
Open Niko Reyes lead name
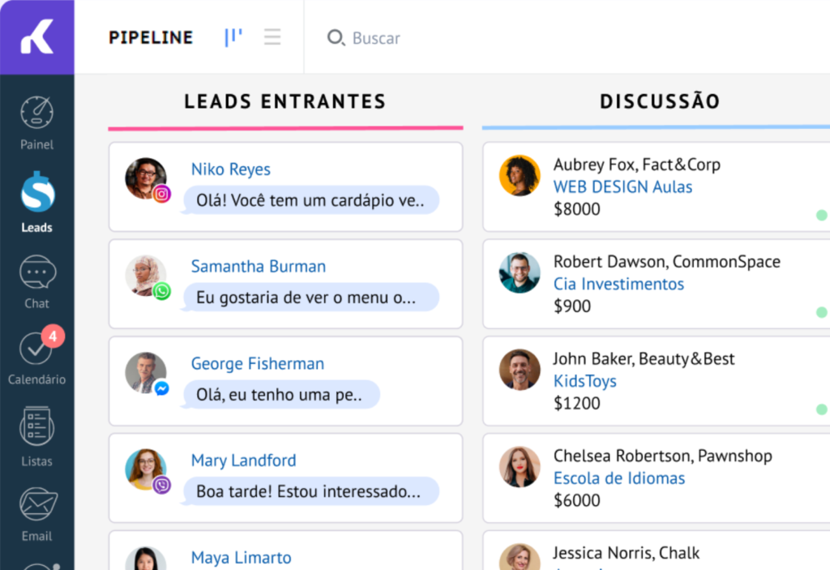(230, 169)
